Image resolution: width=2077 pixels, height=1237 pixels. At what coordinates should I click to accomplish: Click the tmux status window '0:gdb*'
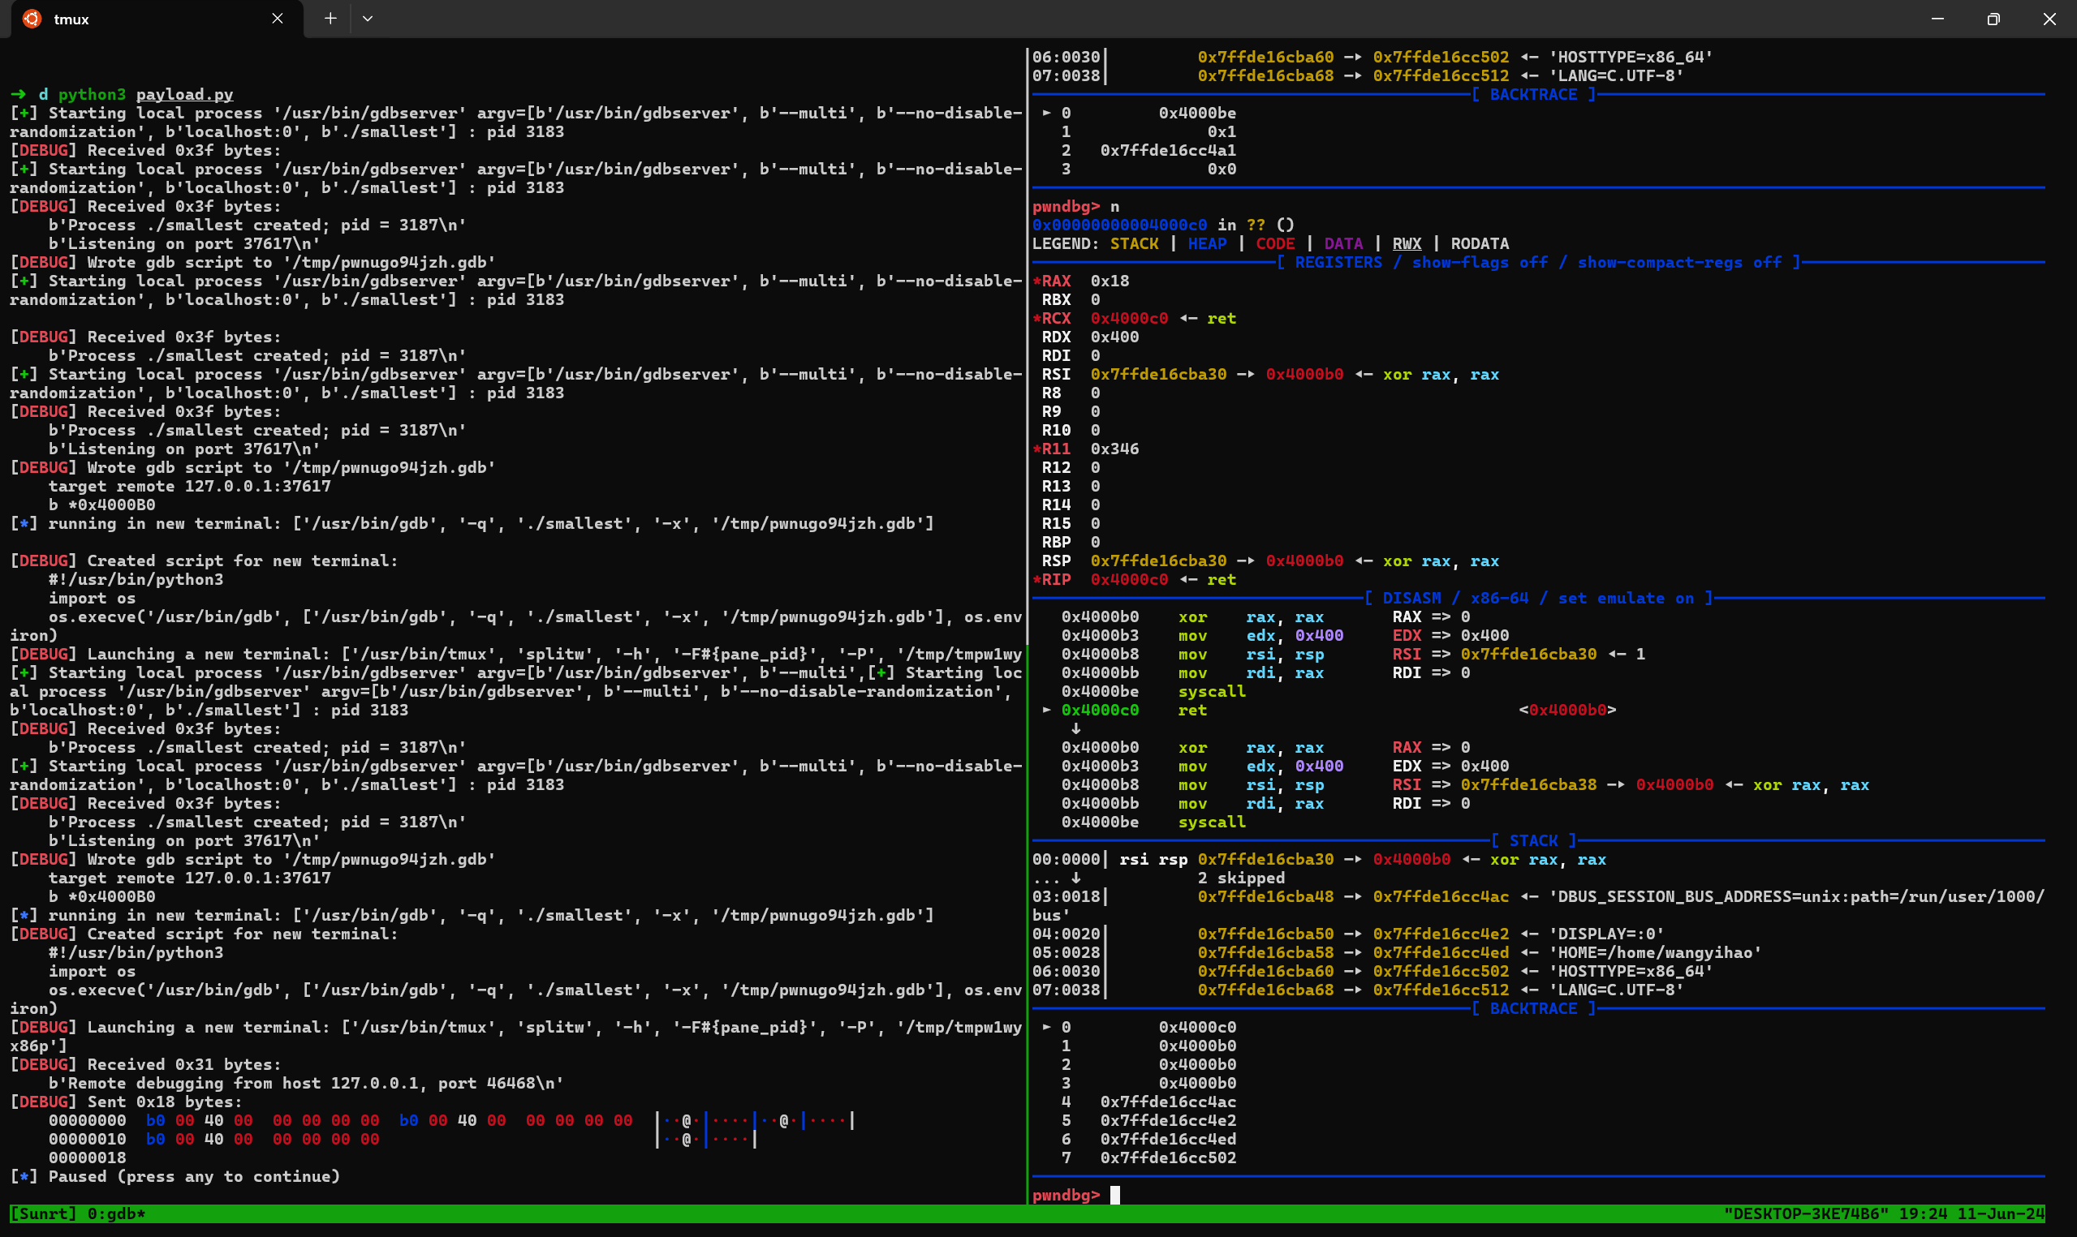117,1213
